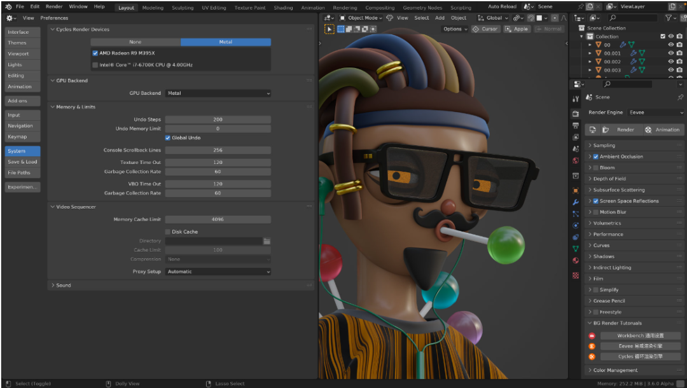Click the render camera icon for object 00
687x388 pixels.
[x=679, y=45]
